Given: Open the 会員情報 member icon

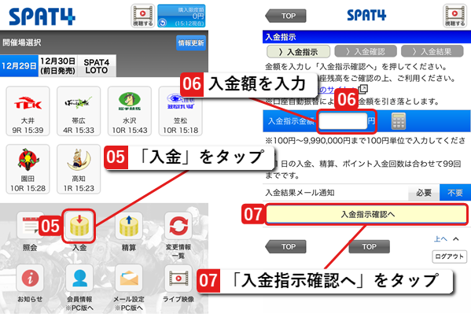Looking at the screenshot, I should click(x=79, y=279).
